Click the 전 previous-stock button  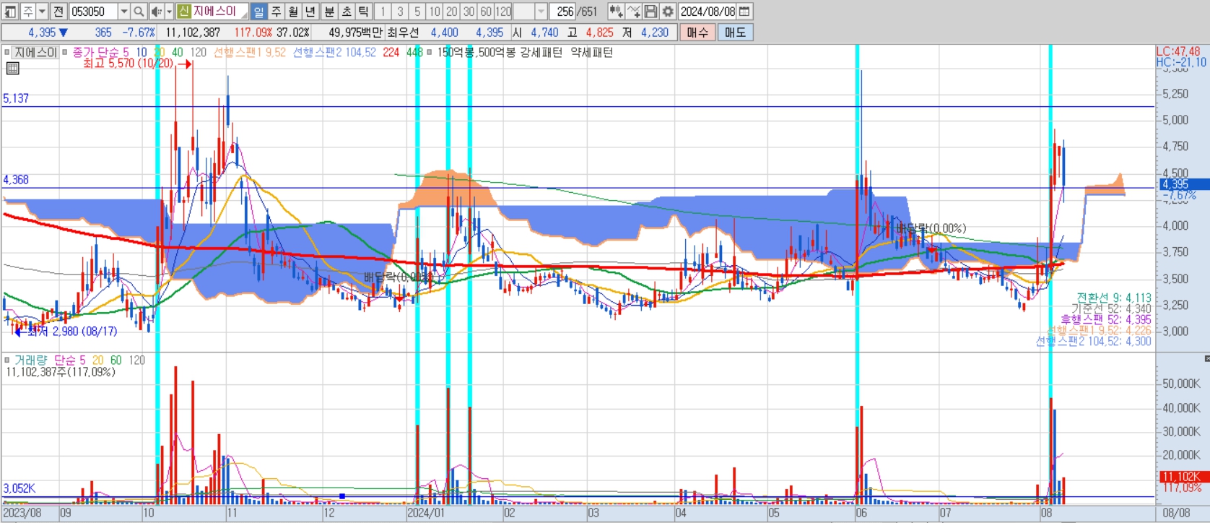pyautogui.click(x=58, y=12)
